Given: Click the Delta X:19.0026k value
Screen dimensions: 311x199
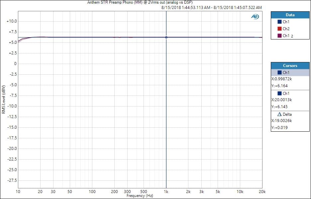Looking at the screenshot, I should coord(282,121).
